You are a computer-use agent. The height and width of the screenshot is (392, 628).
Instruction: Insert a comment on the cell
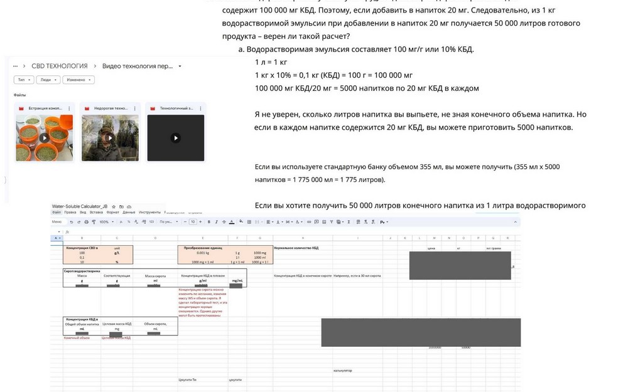click(x=317, y=222)
